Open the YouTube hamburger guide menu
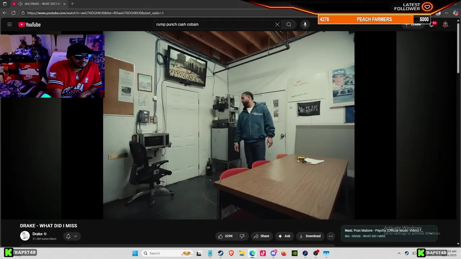Screen dimensions: 461x259 click(x=10, y=24)
